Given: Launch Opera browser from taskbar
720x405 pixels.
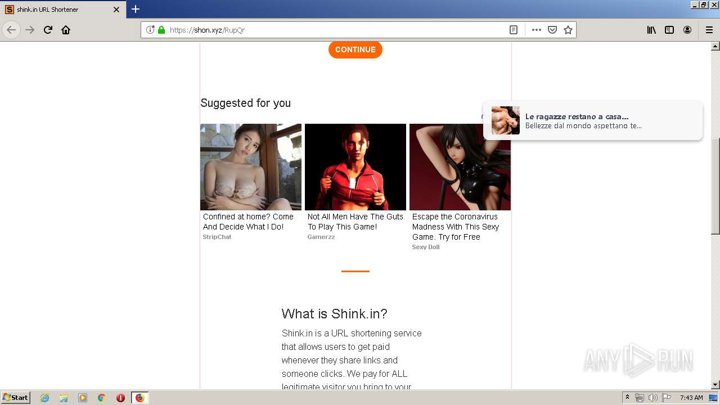Looking at the screenshot, I should pyautogui.click(x=120, y=398).
